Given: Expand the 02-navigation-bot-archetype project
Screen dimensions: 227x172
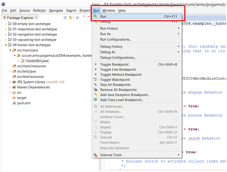Looking at the screenshot, I should 6,35.
